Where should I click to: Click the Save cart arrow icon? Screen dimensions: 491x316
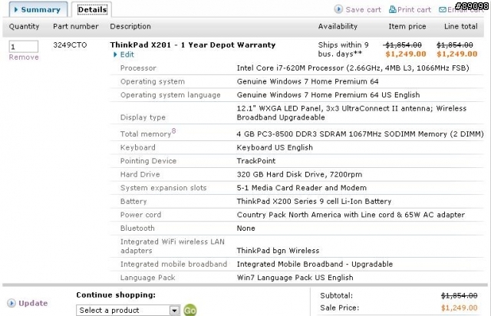pos(338,9)
